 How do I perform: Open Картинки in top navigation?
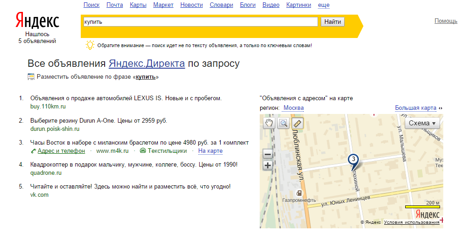(299, 5)
